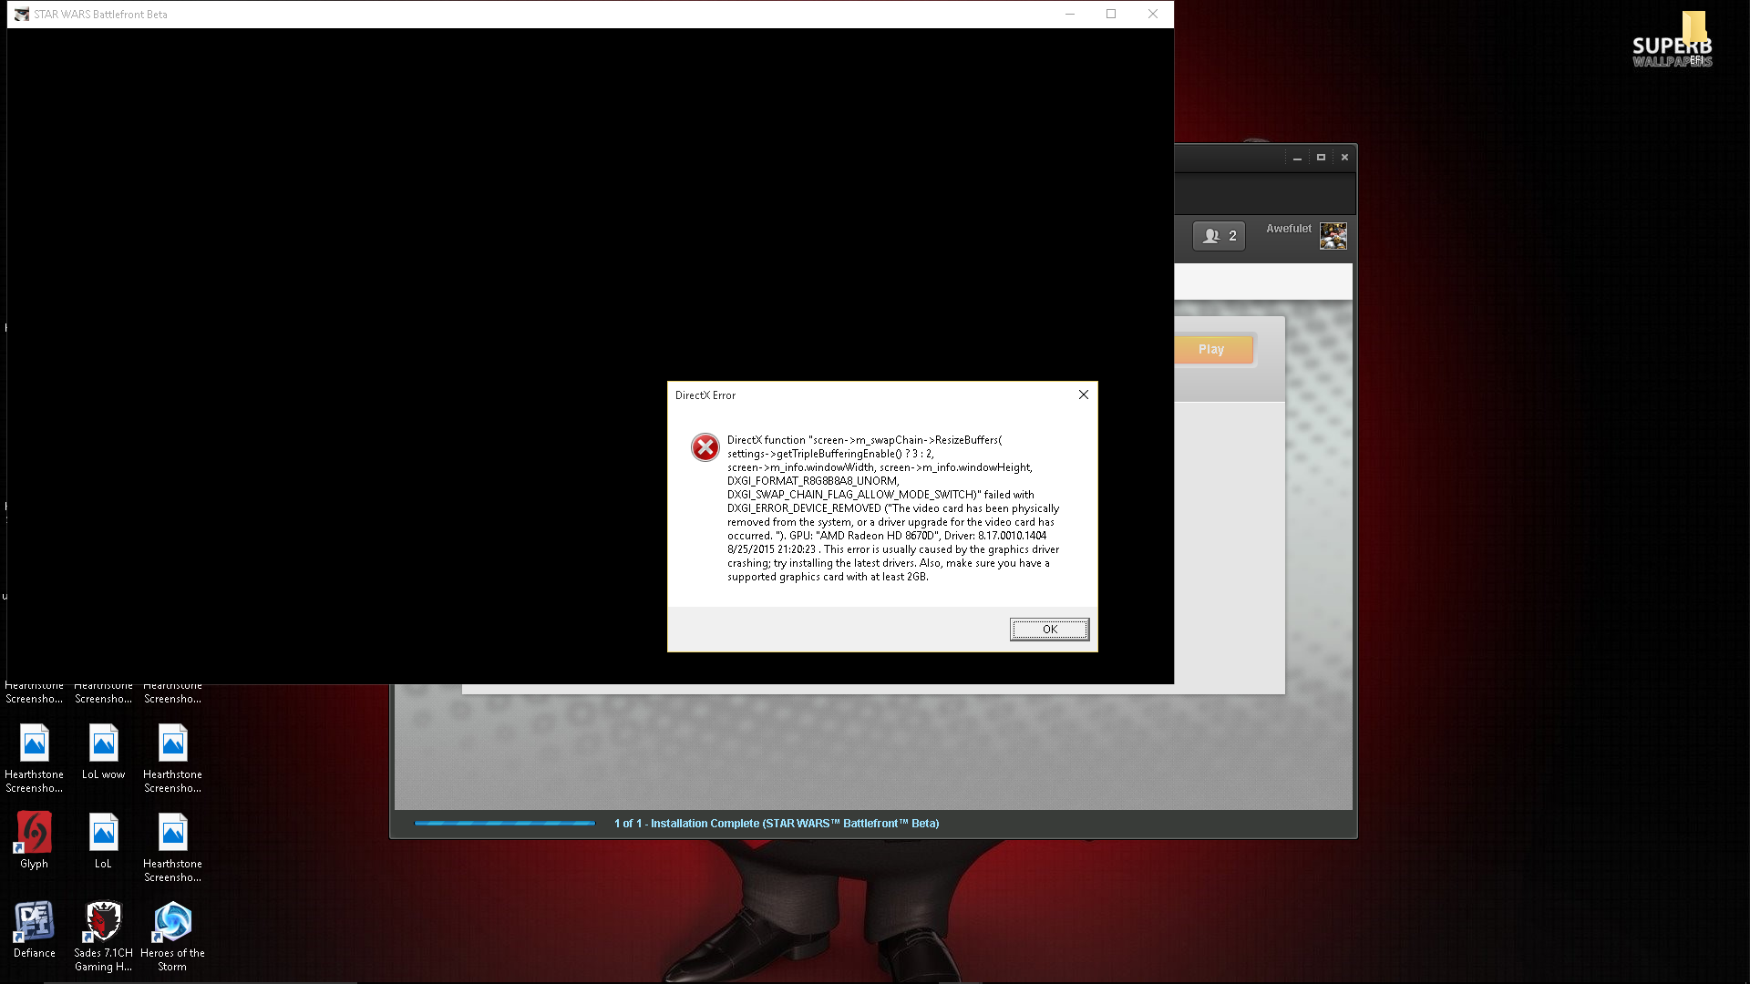
Task: Launch Heroes of the Storm shortcut
Action: click(172, 923)
